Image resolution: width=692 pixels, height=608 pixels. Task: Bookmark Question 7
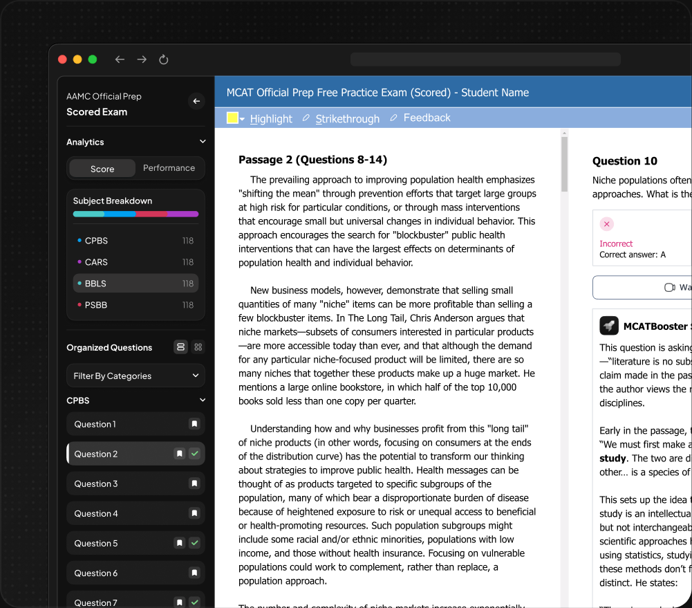(x=179, y=602)
